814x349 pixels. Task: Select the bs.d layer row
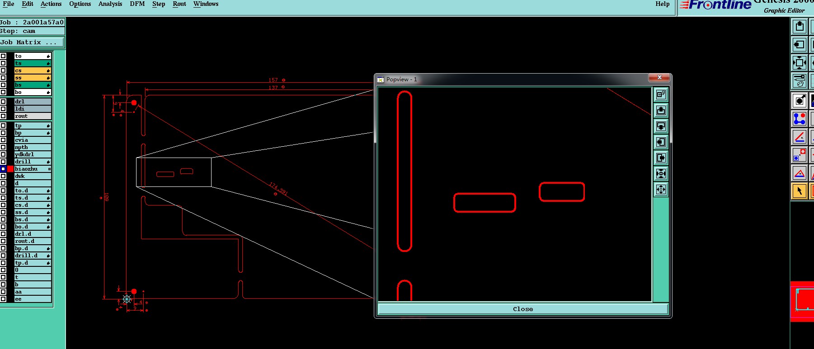(33, 219)
